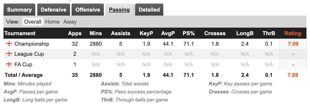Open the League Cup tournament link

[x=29, y=54]
